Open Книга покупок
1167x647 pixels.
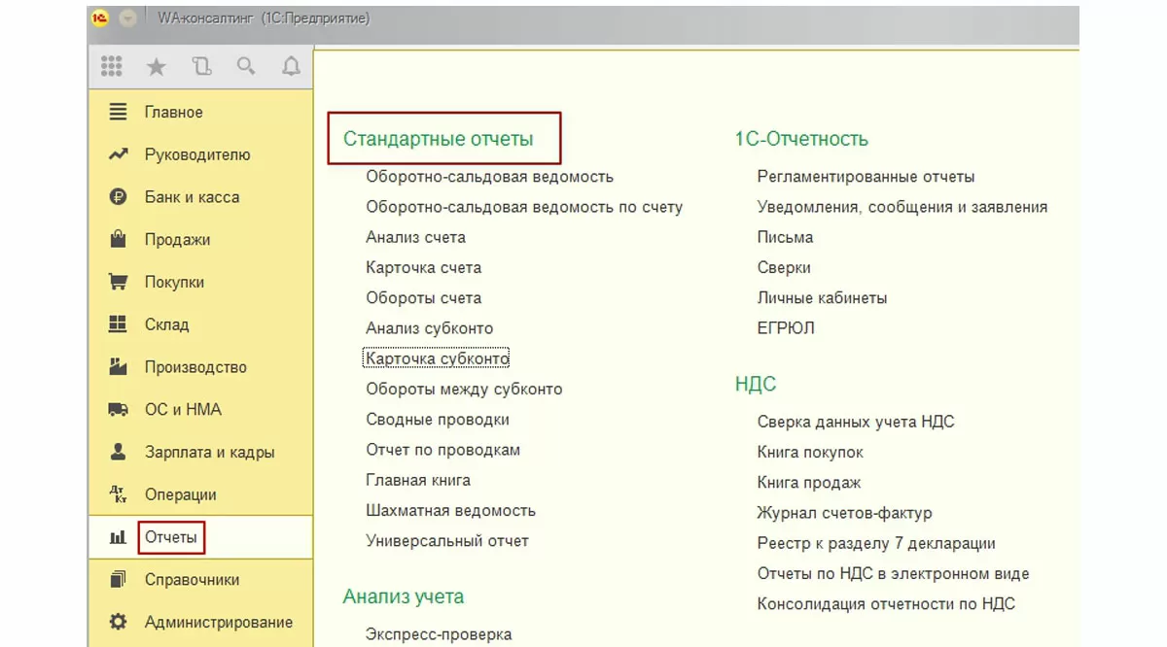tap(810, 452)
